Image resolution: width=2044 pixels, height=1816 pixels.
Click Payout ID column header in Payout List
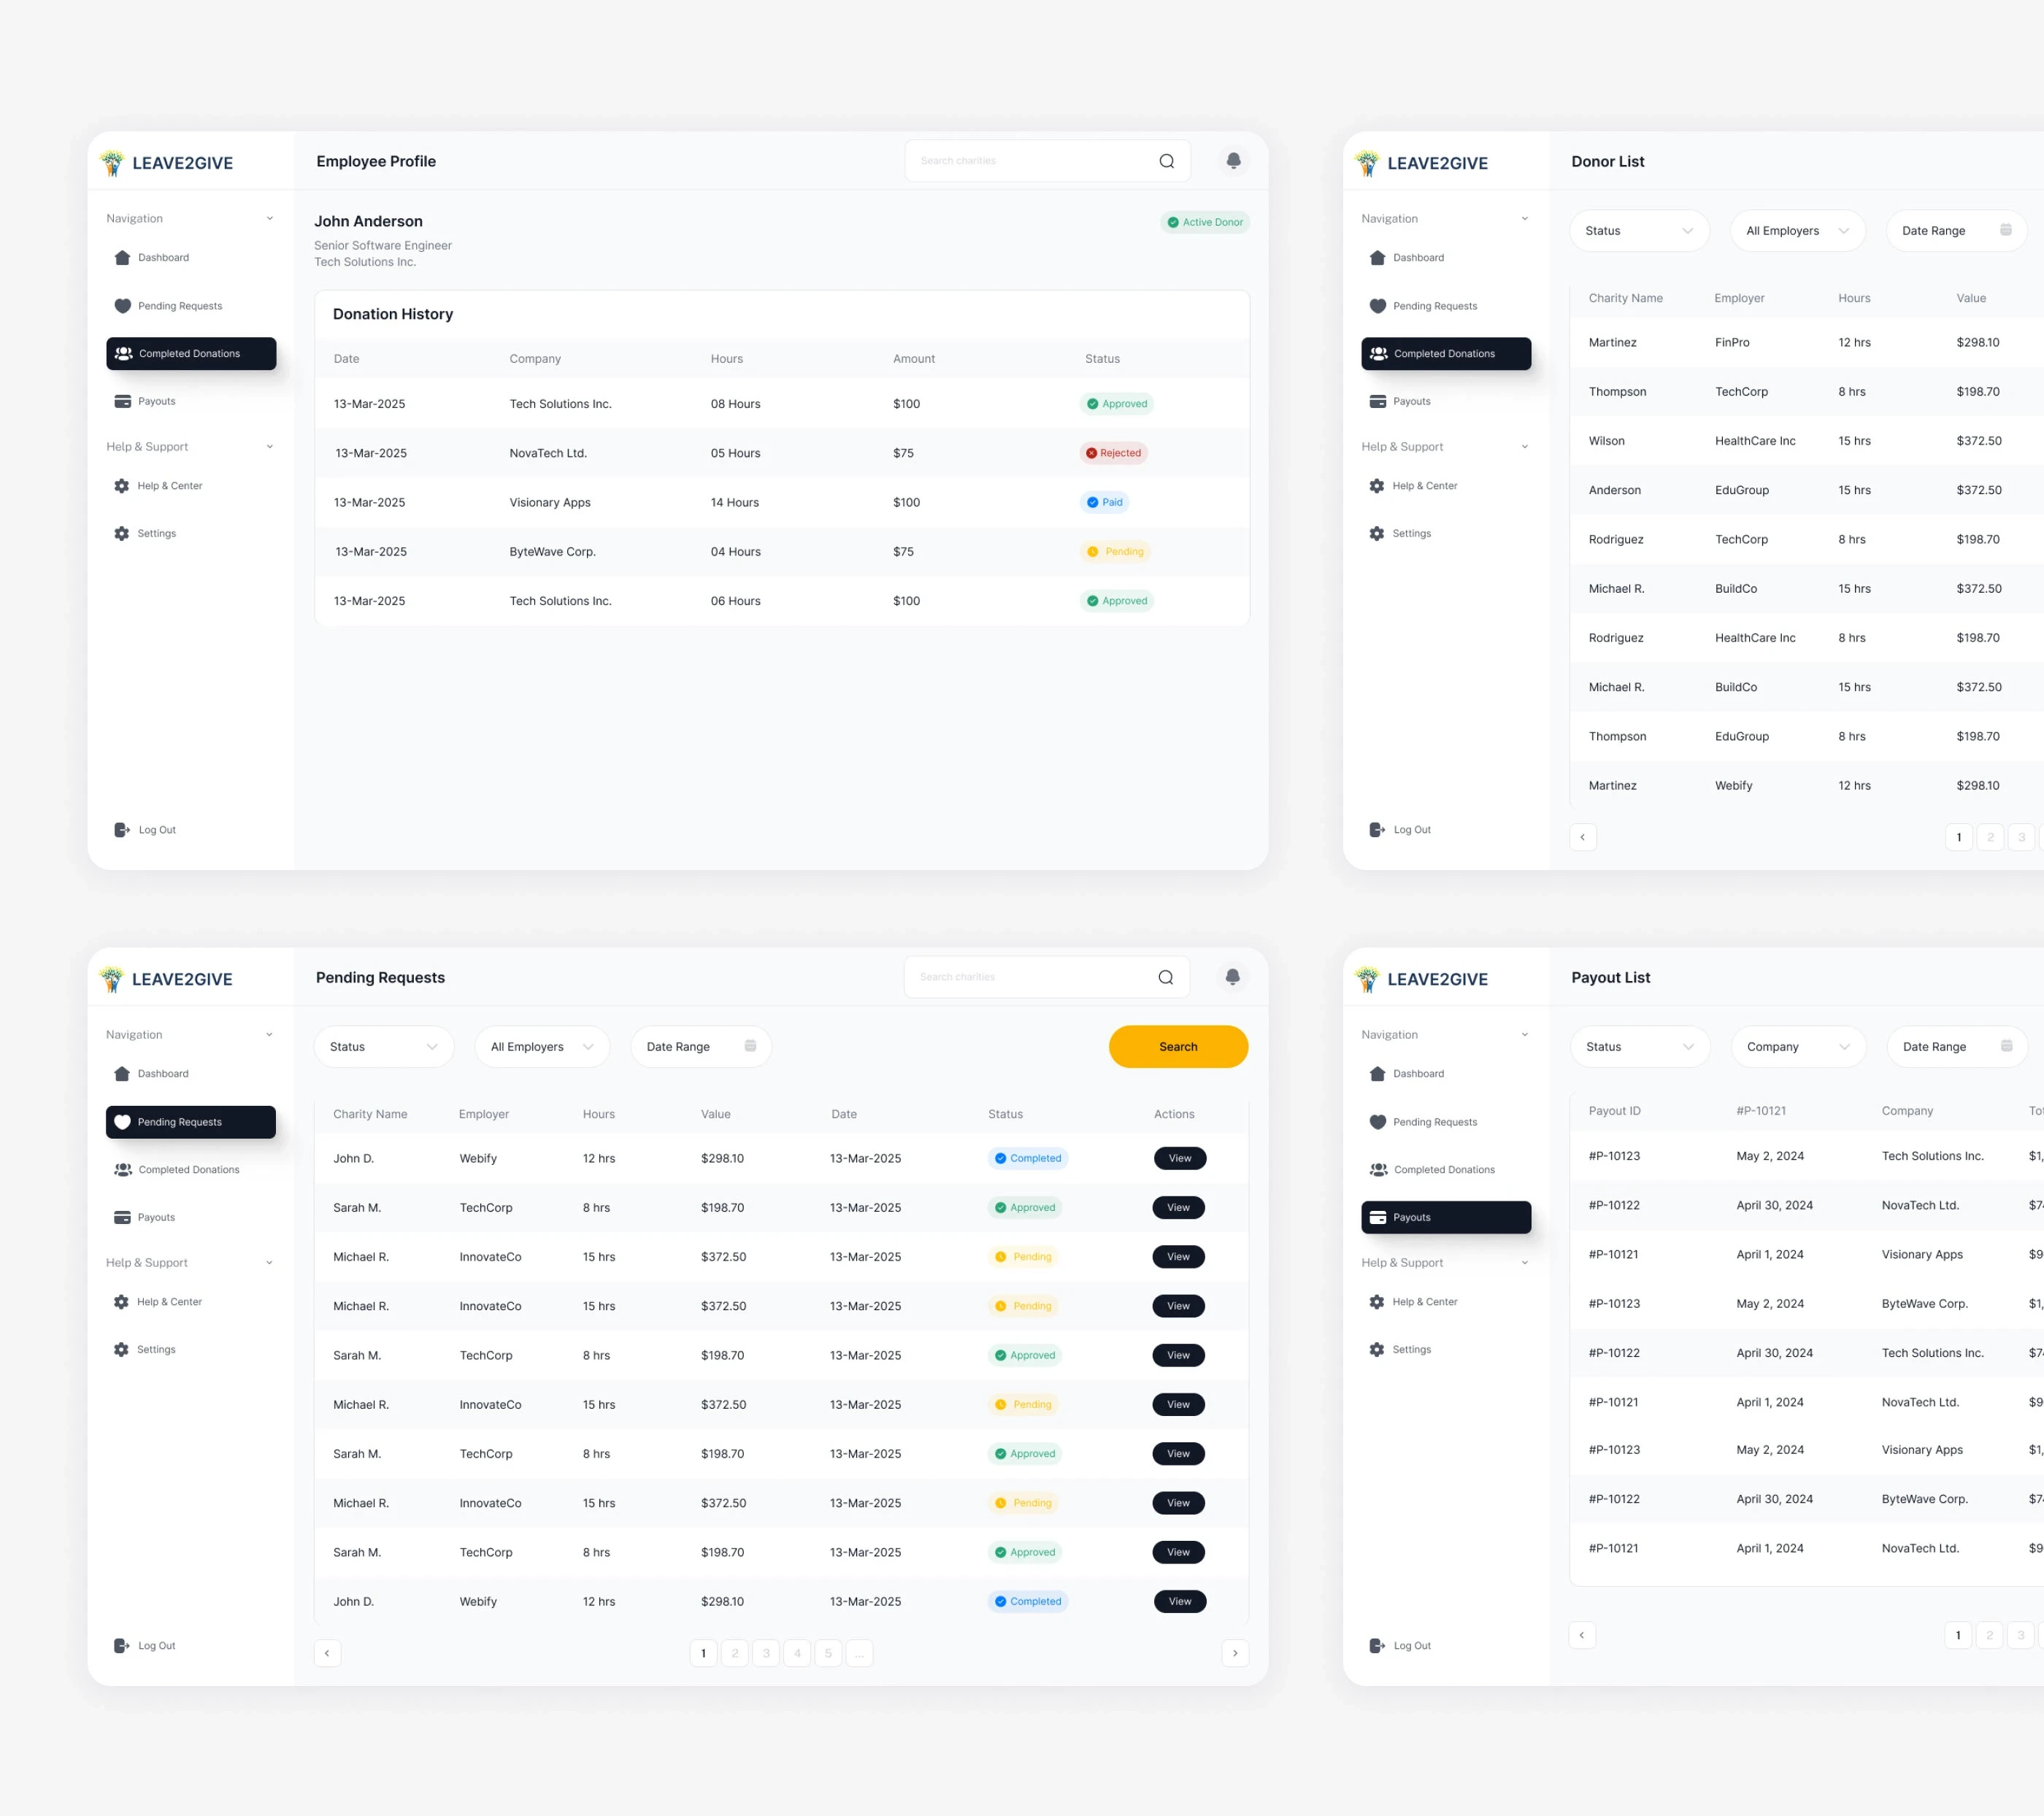tap(1614, 1111)
